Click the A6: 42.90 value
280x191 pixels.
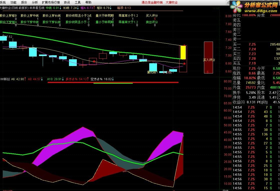[x=18, y=79]
